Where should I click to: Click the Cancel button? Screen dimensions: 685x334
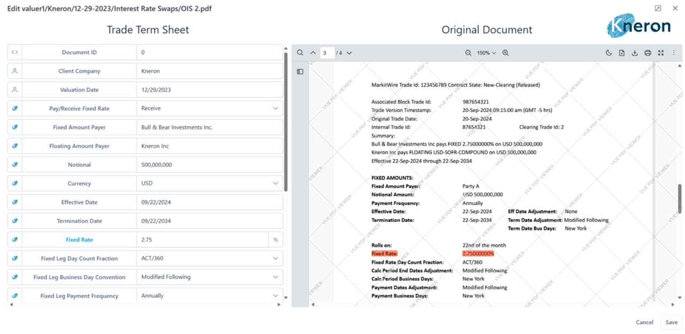(x=644, y=322)
